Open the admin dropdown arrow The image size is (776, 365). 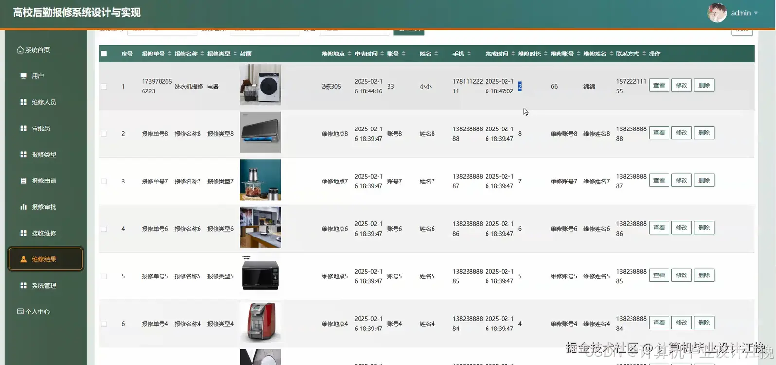coord(756,13)
